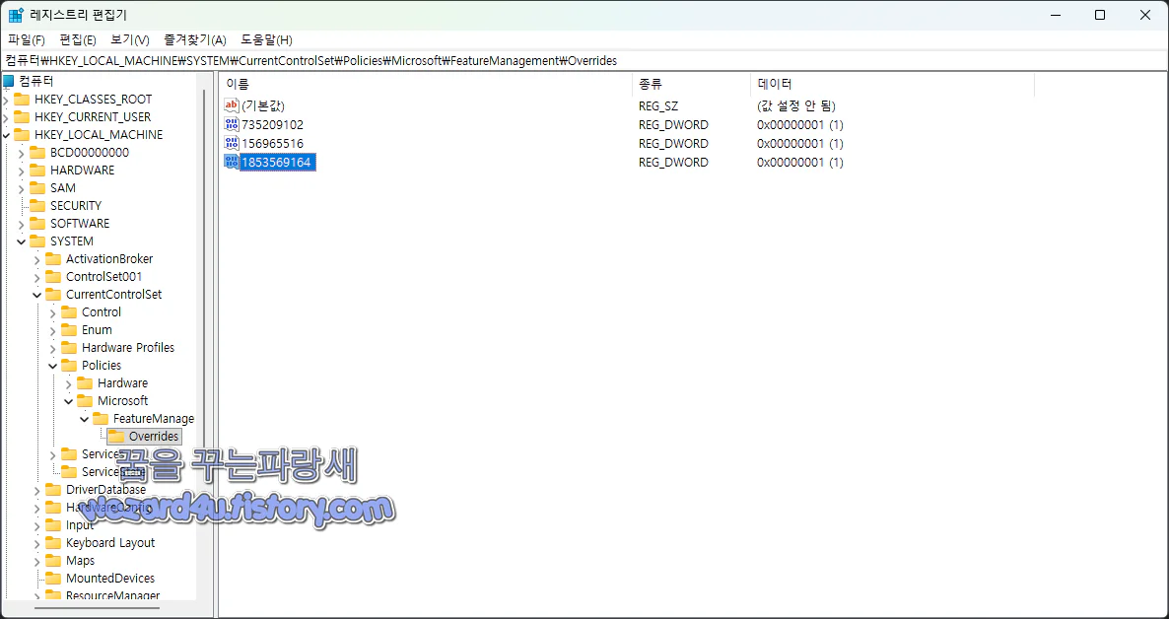Click the Maps folder icon

[x=53, y=560]
